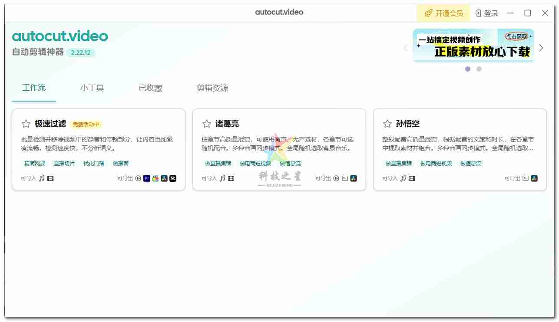Select the Premiere Pro export icon on 极速过滤 card
The width and height of the screenshot is (559, 322).
pos(147,178)
